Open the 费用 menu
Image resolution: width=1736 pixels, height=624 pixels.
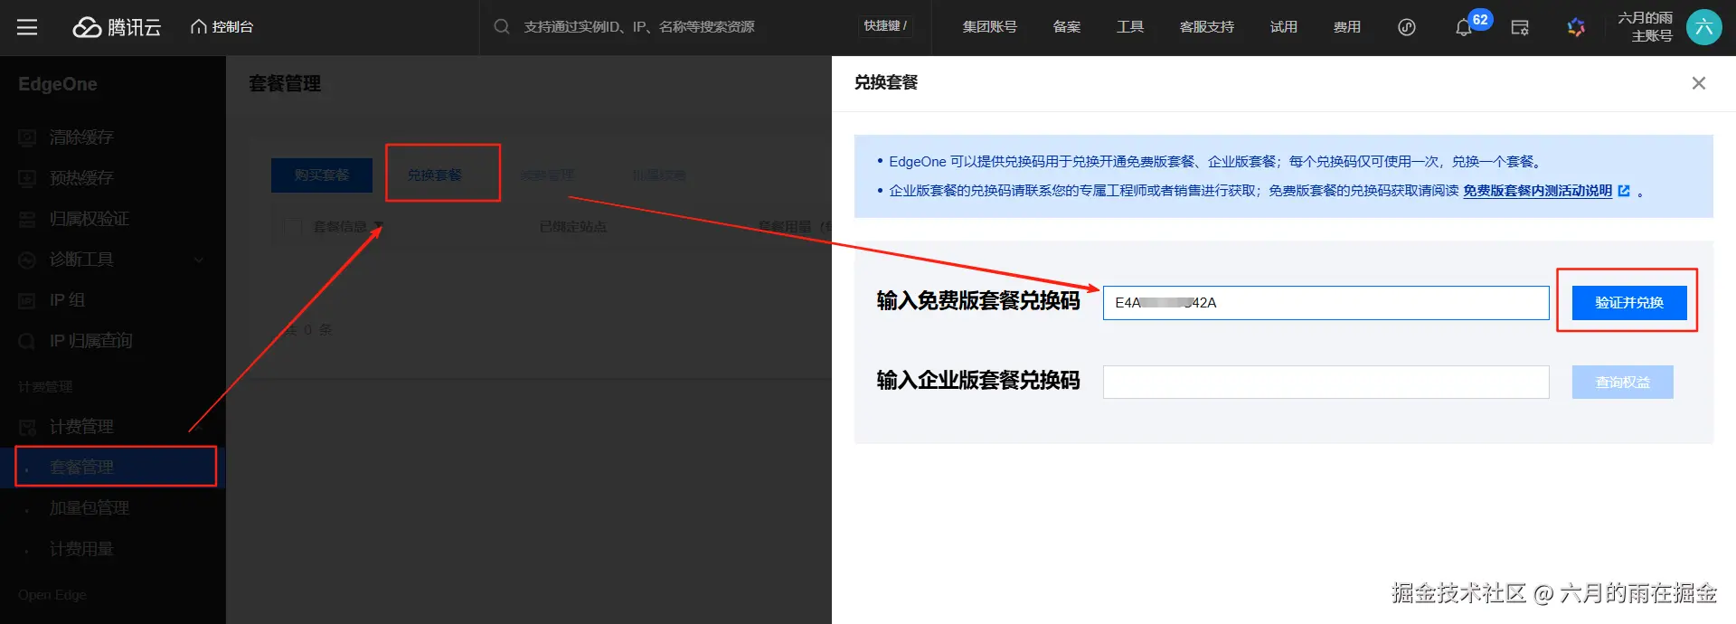click(1347, 27)
